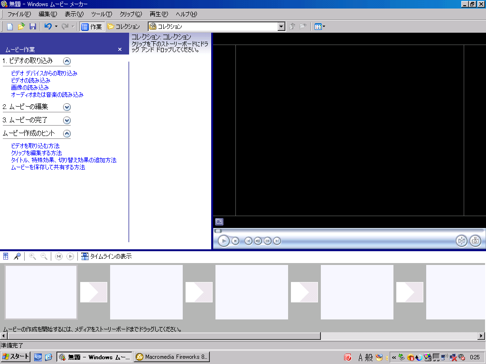This screenshot has width=486, height=364.
Task: Open the クリップ(C) menu
Action: pyautogui.click(x=131, y=14)
